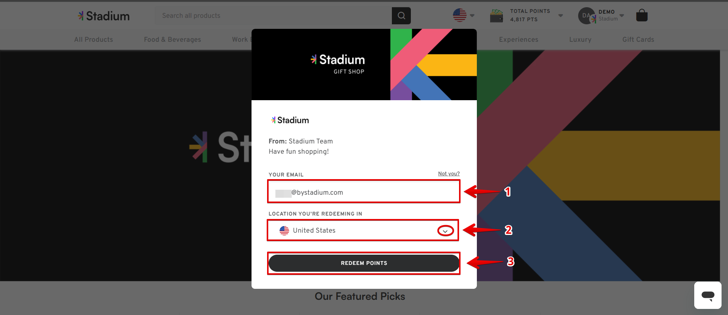Click the Stadium logo in header
The image size is (728, 315).
coord(104,16)
